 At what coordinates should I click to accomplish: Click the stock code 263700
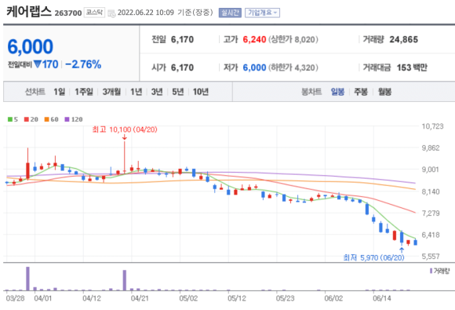[68, 13]
